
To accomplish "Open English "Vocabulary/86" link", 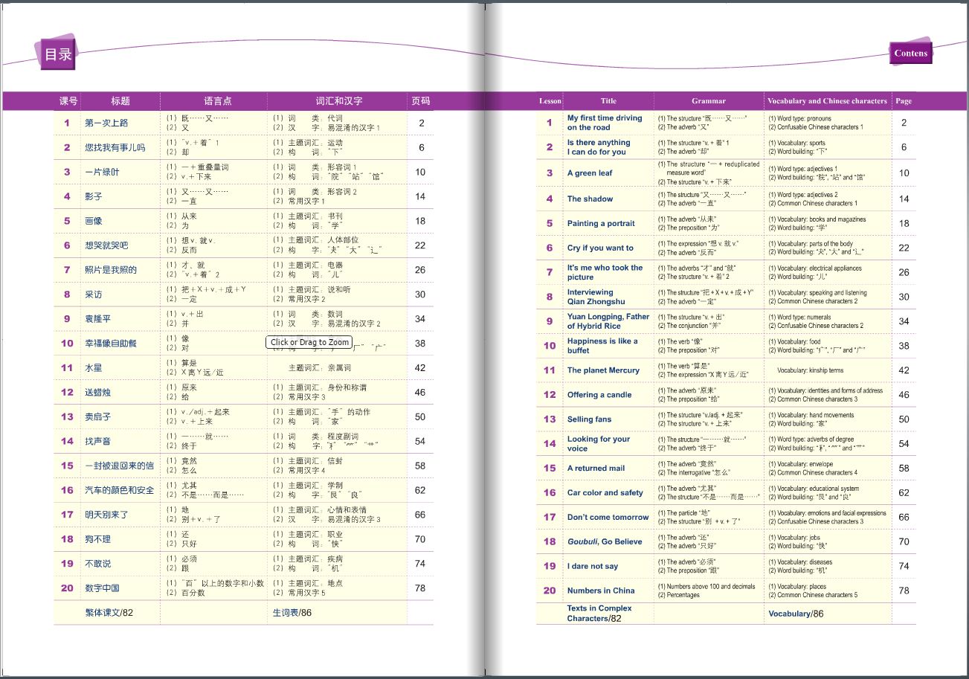I will (796, 614).
